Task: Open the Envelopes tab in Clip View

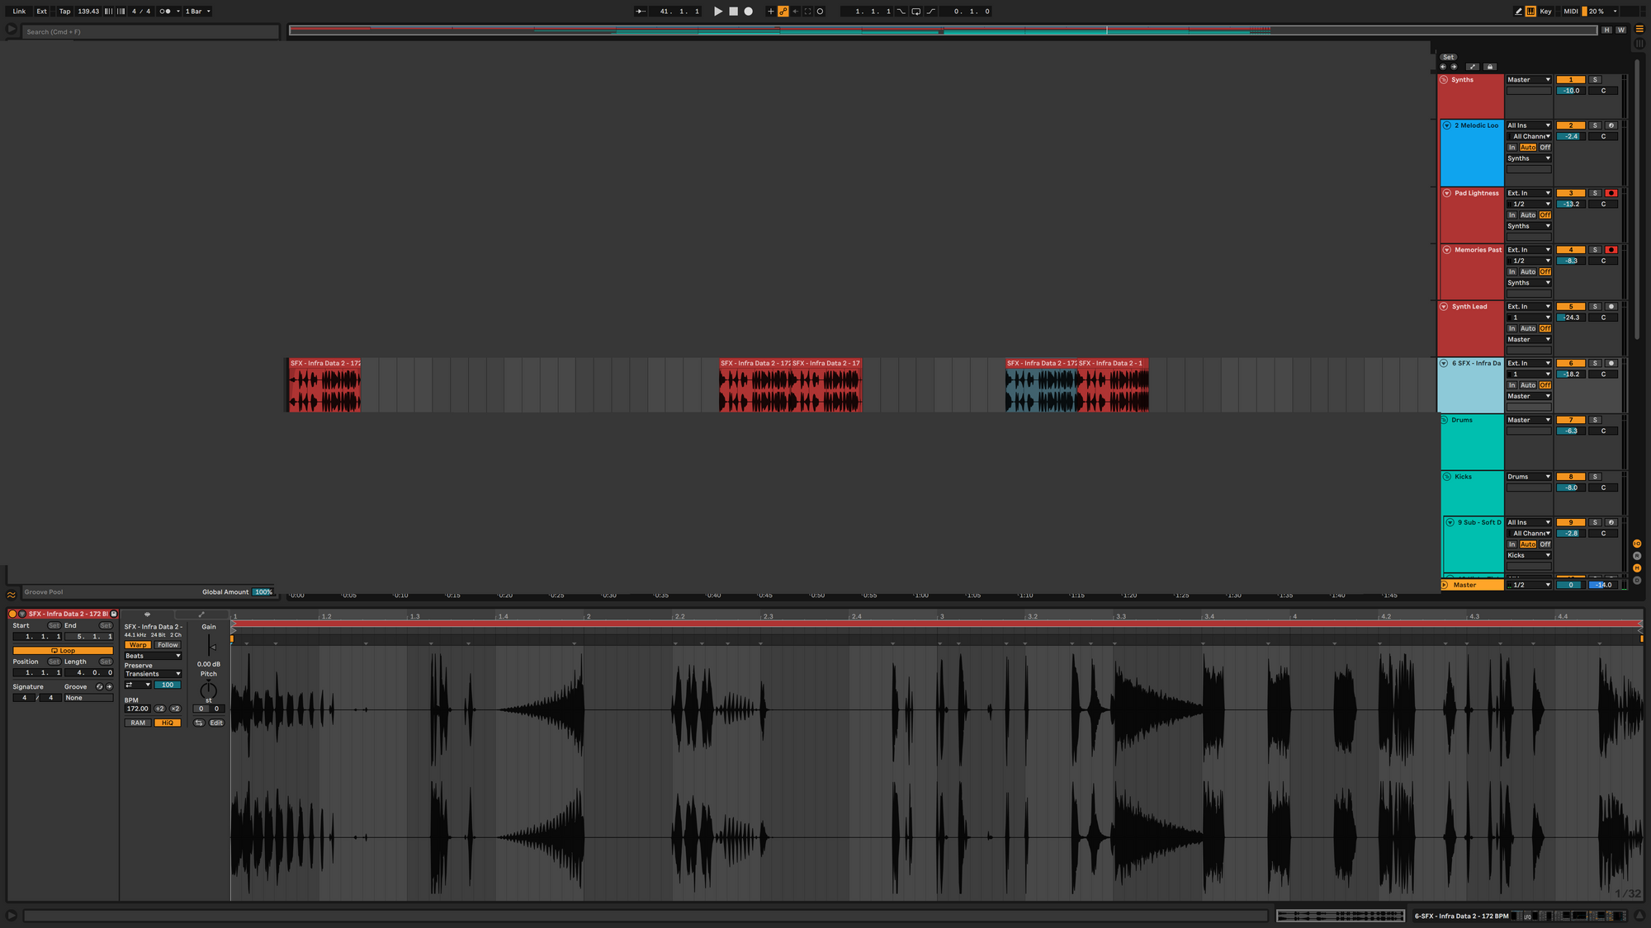Action: (201, 615)
